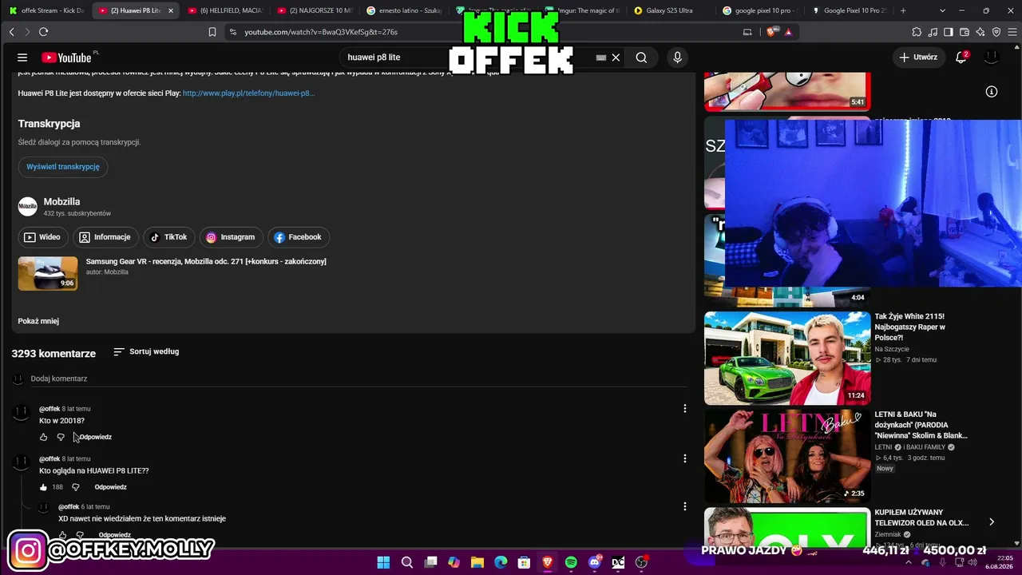
Task: Open options menu for 'Kto w 20018?' comment
Action: pyautogui.click(x=684, y=409)
